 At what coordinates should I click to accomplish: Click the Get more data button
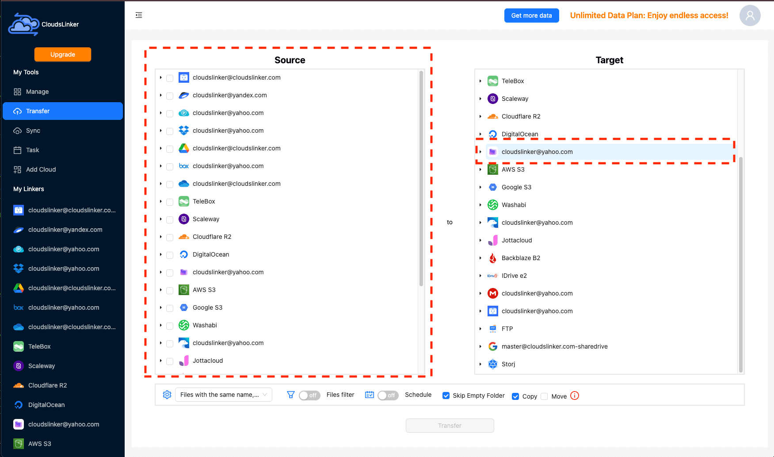point(531,15)
